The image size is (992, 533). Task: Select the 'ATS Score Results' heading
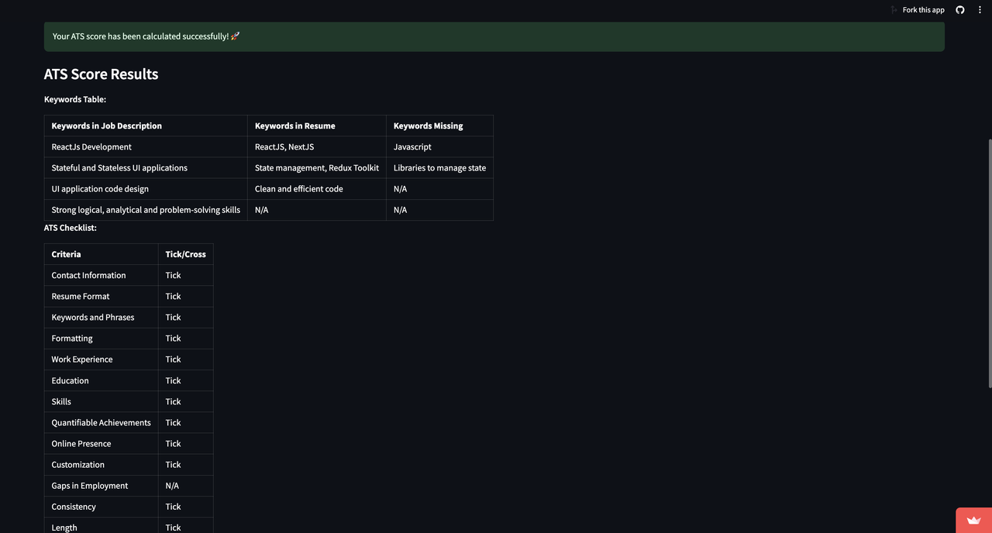pyautogui.click(x=101, y=74)
